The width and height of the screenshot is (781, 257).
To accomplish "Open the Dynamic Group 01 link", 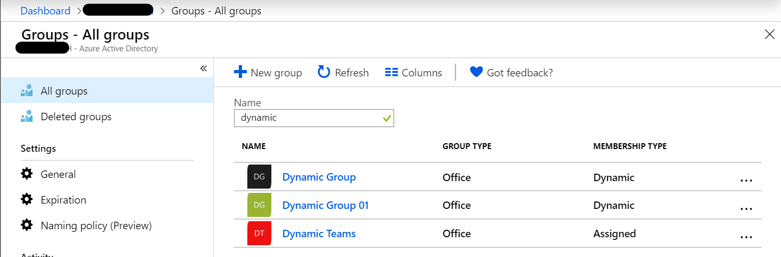I will [x=325, y=205].
